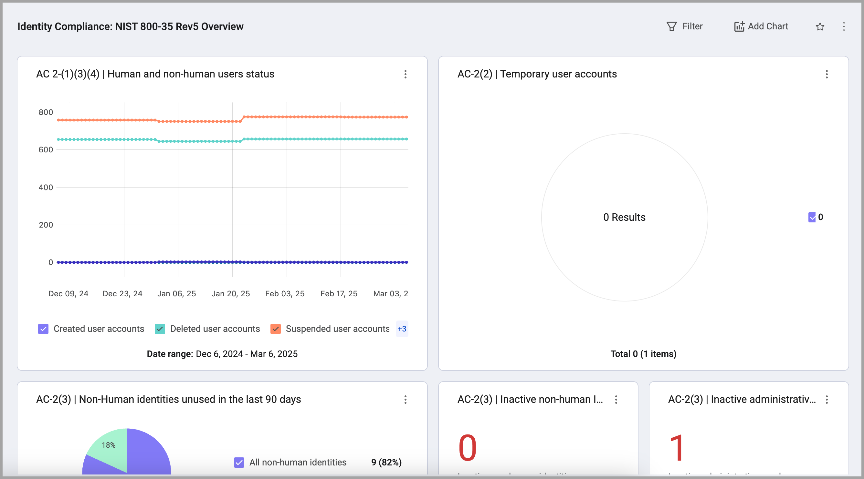The height and width of the screenshot is (479, 864).
Task: Click the Filter text button
Action: (692, 26)
